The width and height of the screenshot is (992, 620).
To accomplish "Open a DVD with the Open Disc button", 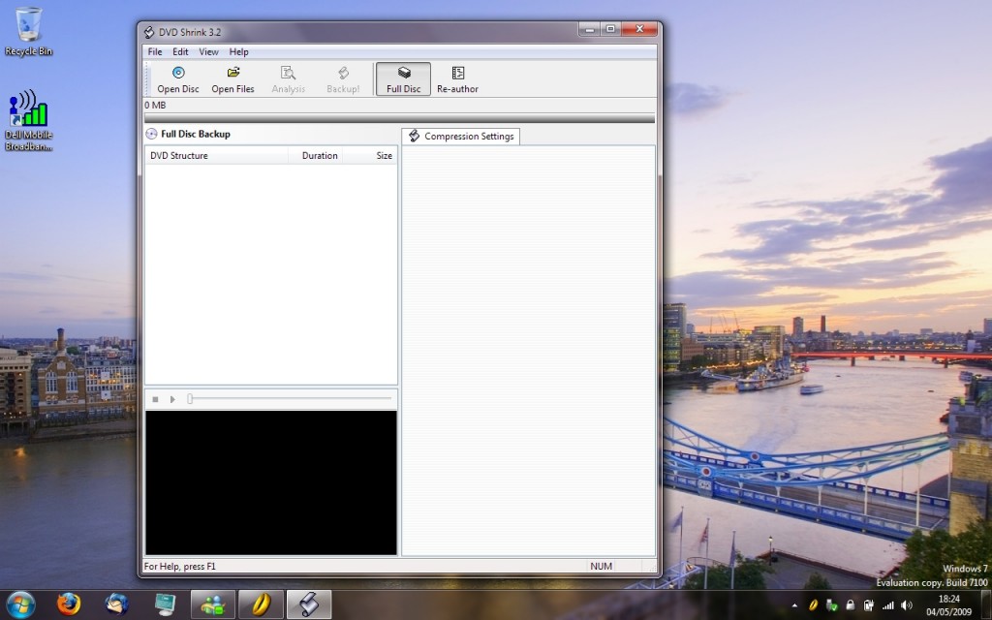I will pyautogui.click(x=178, y=79).
